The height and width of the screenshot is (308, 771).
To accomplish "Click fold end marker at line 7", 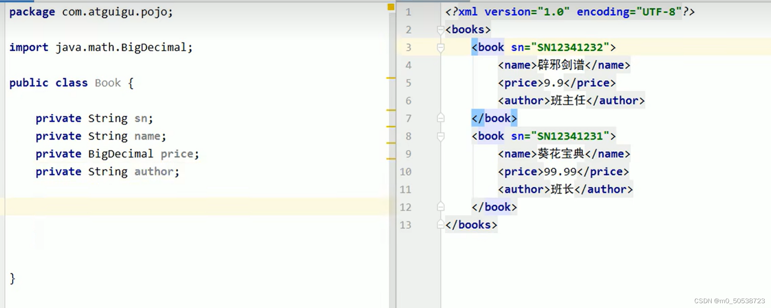I will tap(440, 118).
